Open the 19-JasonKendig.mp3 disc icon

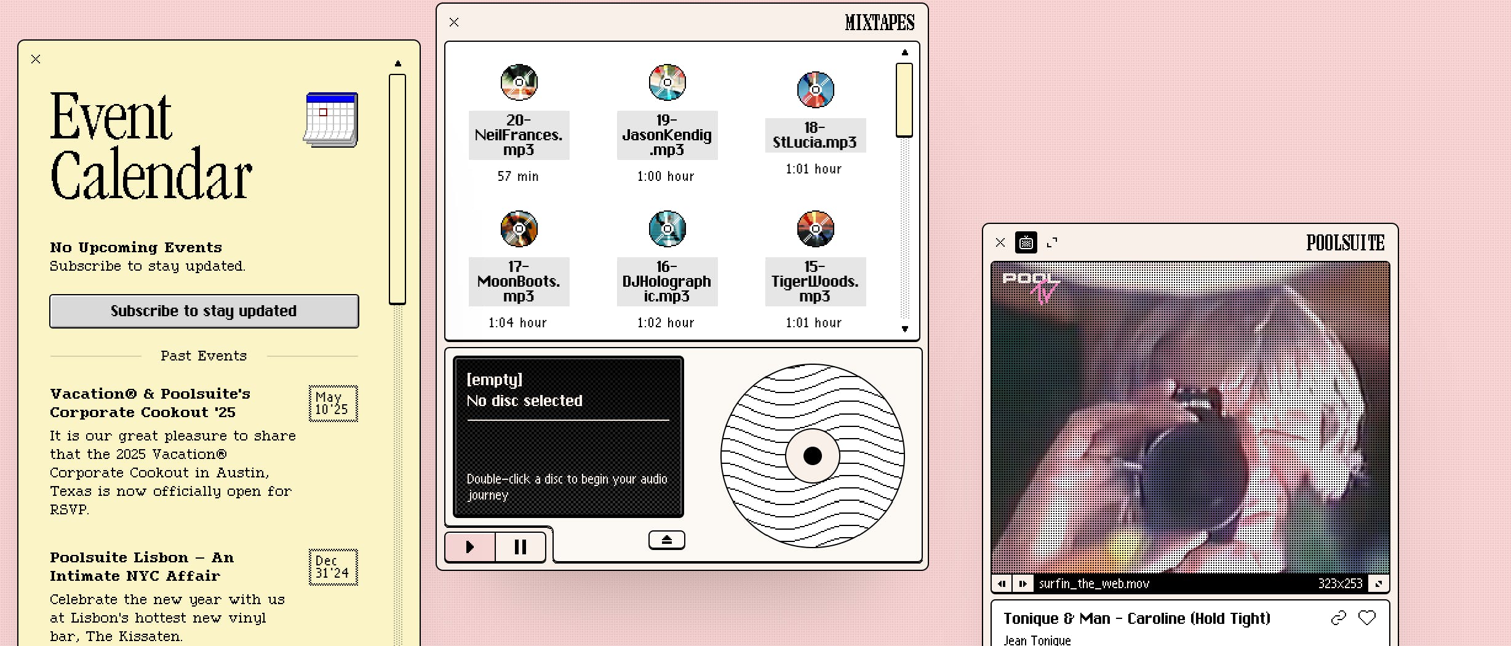coord(667,82)
